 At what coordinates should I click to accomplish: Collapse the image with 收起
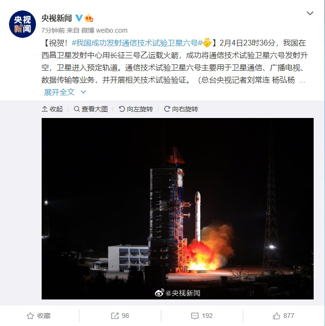pos(52,109)
